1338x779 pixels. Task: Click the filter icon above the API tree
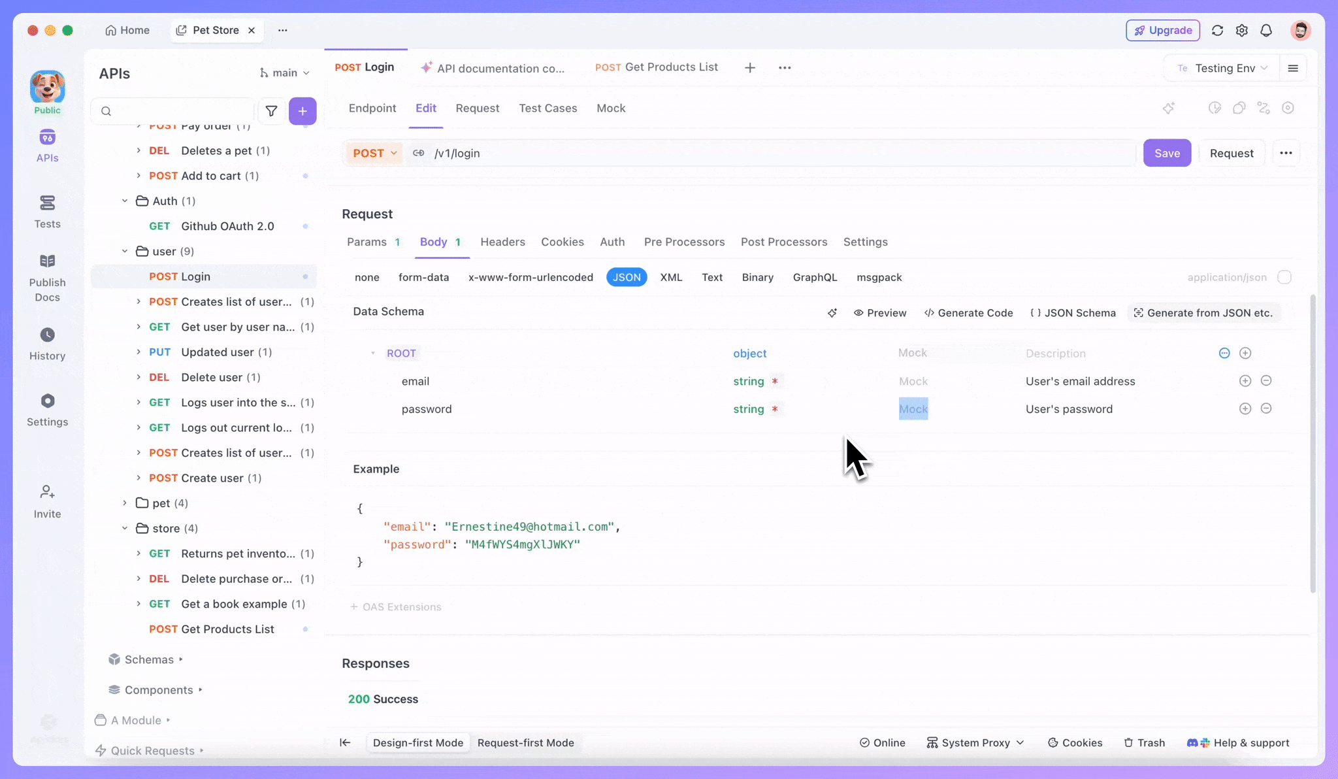click(x=272, y=110)
